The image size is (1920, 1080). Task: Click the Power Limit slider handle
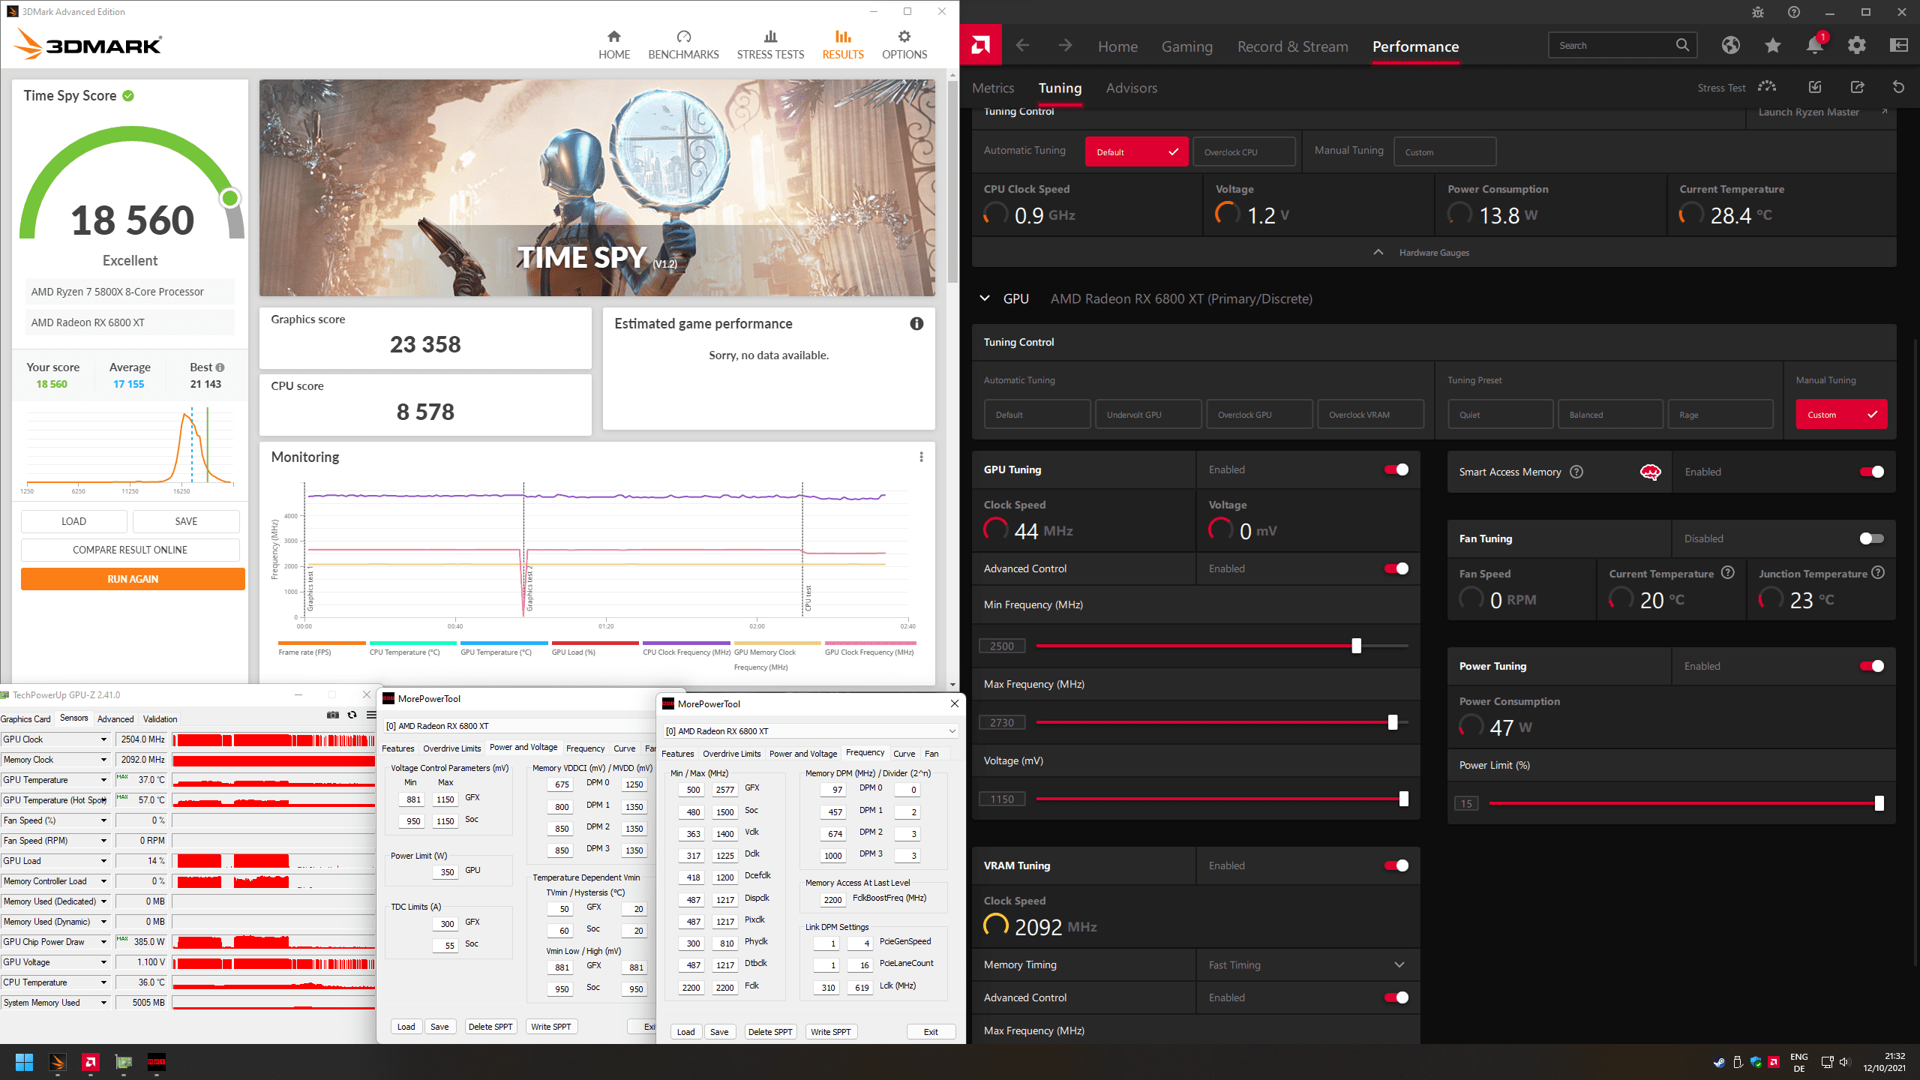pos(1879,803)
